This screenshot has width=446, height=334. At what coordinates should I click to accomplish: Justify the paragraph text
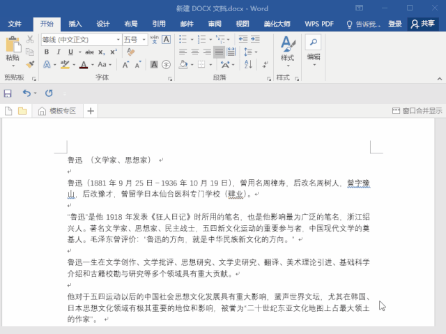click(219, 52)
